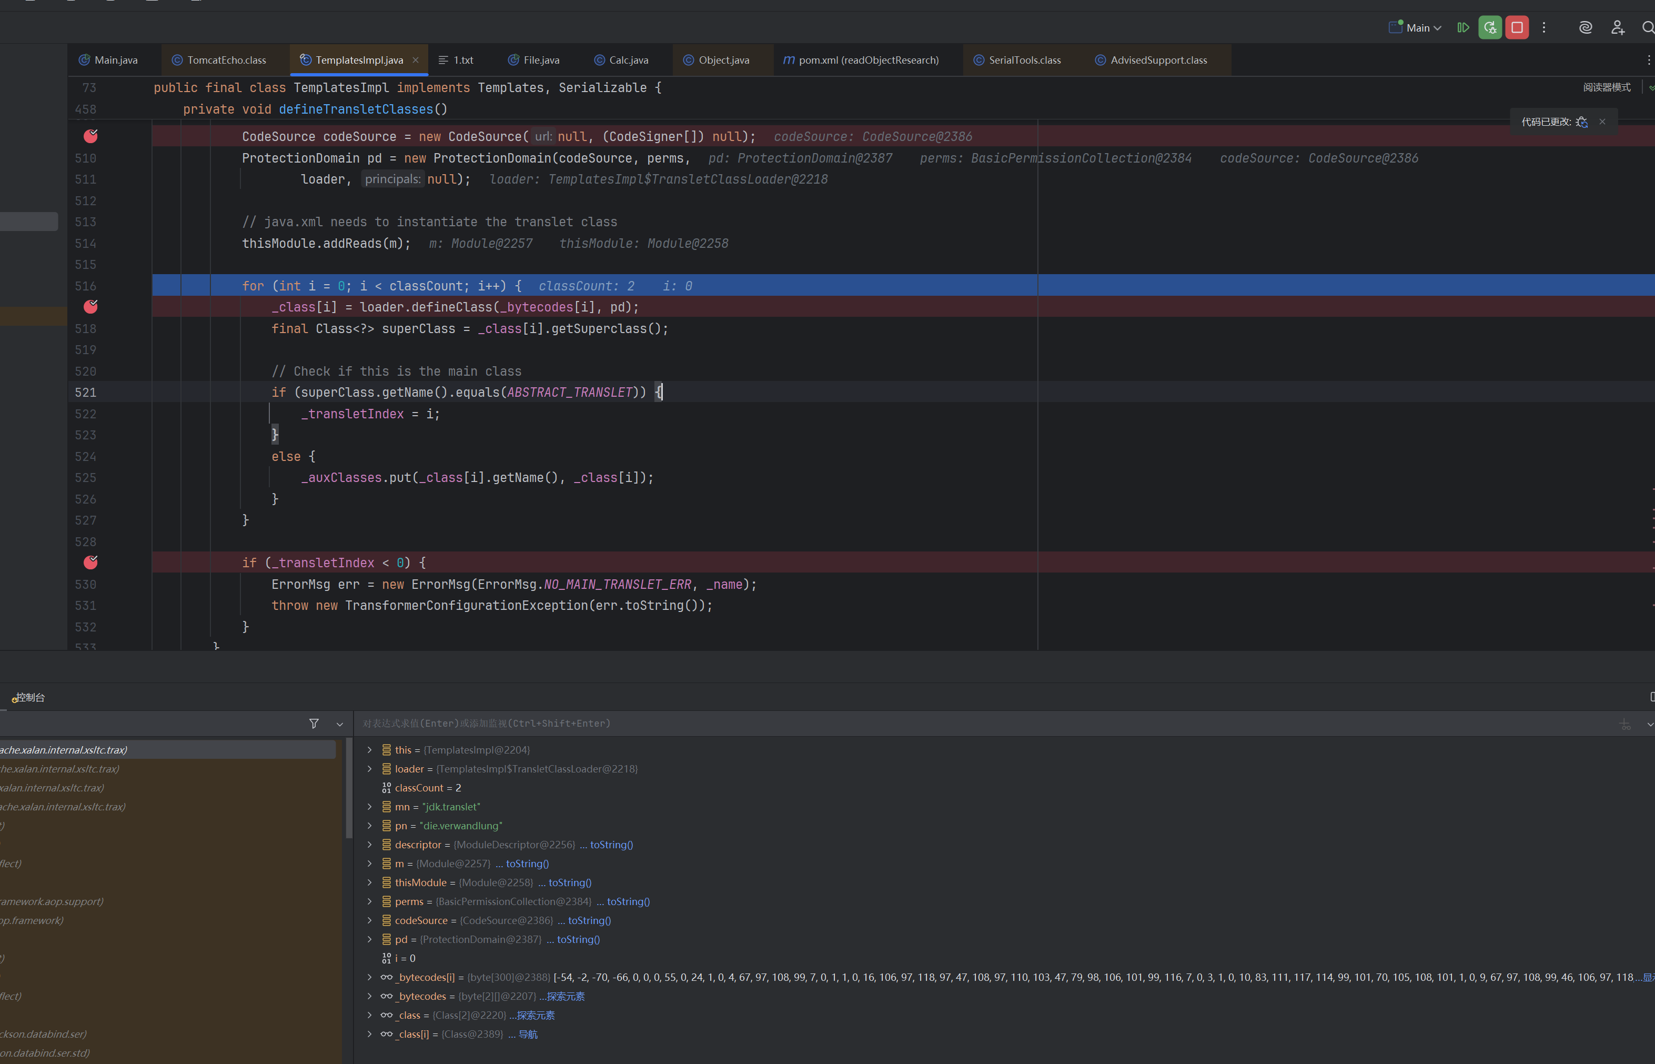Toggle breakpoint at CodeSource codeSource line
Screen dimensions: 1655x1064
tap(90, 136)
